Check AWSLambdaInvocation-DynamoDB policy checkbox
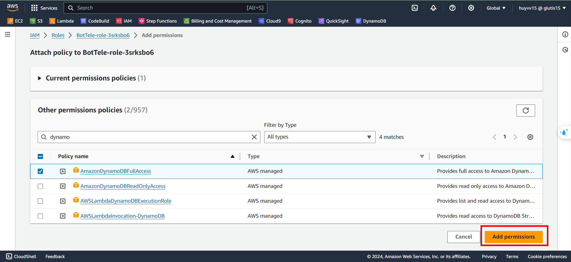This screenshot has width=571, height=262. pos(40,216)
